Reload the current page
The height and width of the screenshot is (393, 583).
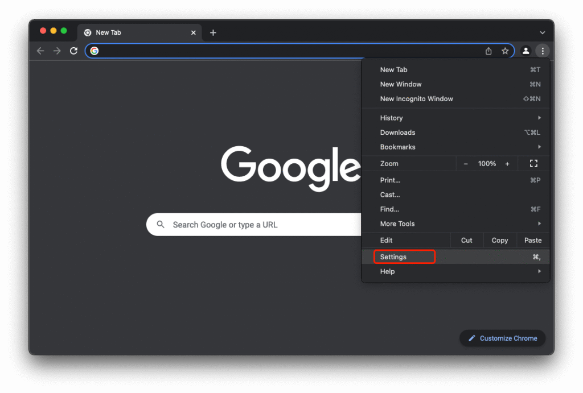pos(73,51)
